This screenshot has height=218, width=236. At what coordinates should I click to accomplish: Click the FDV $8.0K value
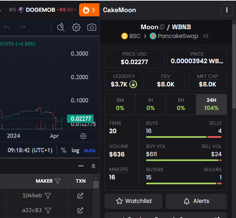(x=166, y=84)
